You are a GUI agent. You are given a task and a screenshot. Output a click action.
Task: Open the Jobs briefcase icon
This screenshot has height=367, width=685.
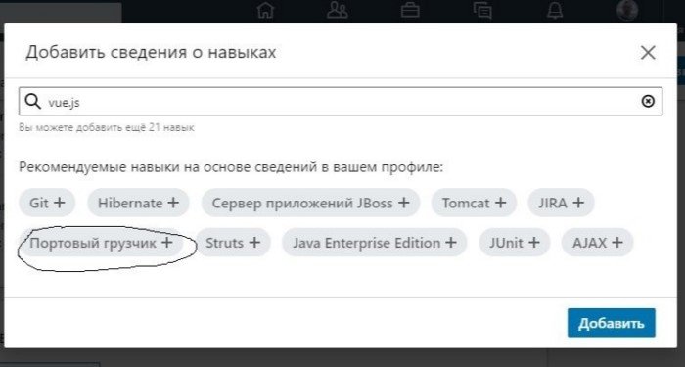[410, 10]
